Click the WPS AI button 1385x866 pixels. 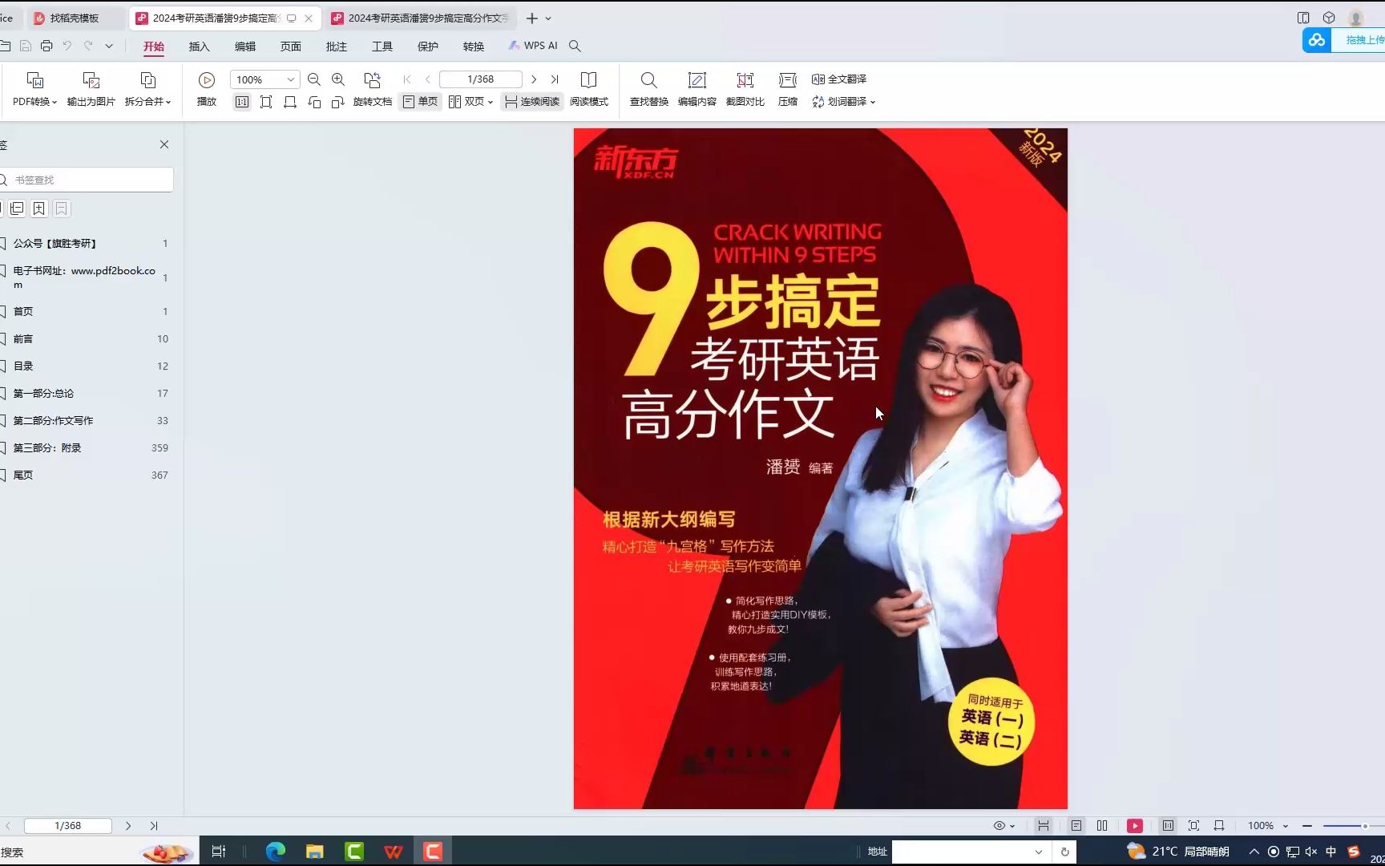pyautogui.click(x=531, y=46)
